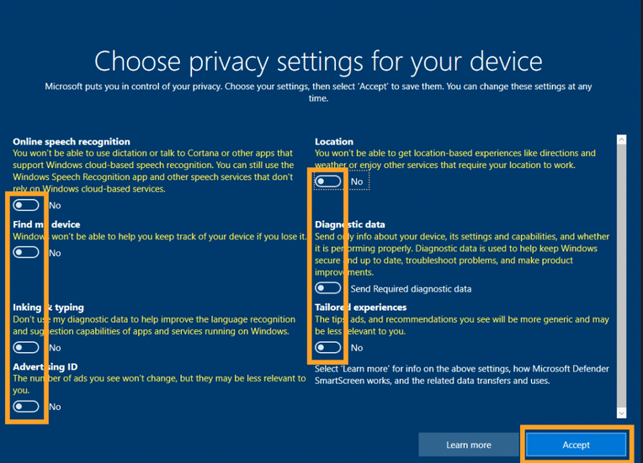This screenshot has width=643, height=463.
Task: Click the vertical scrollbar track
Action: (622, 277)
